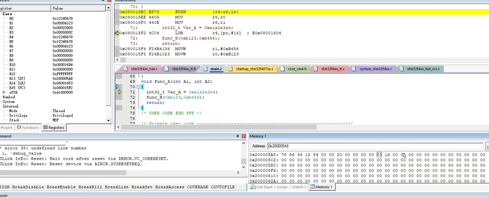Click the yellow current-instruction arrow in Disassembly
489x198 pixels.
click(x=117, y=33)
